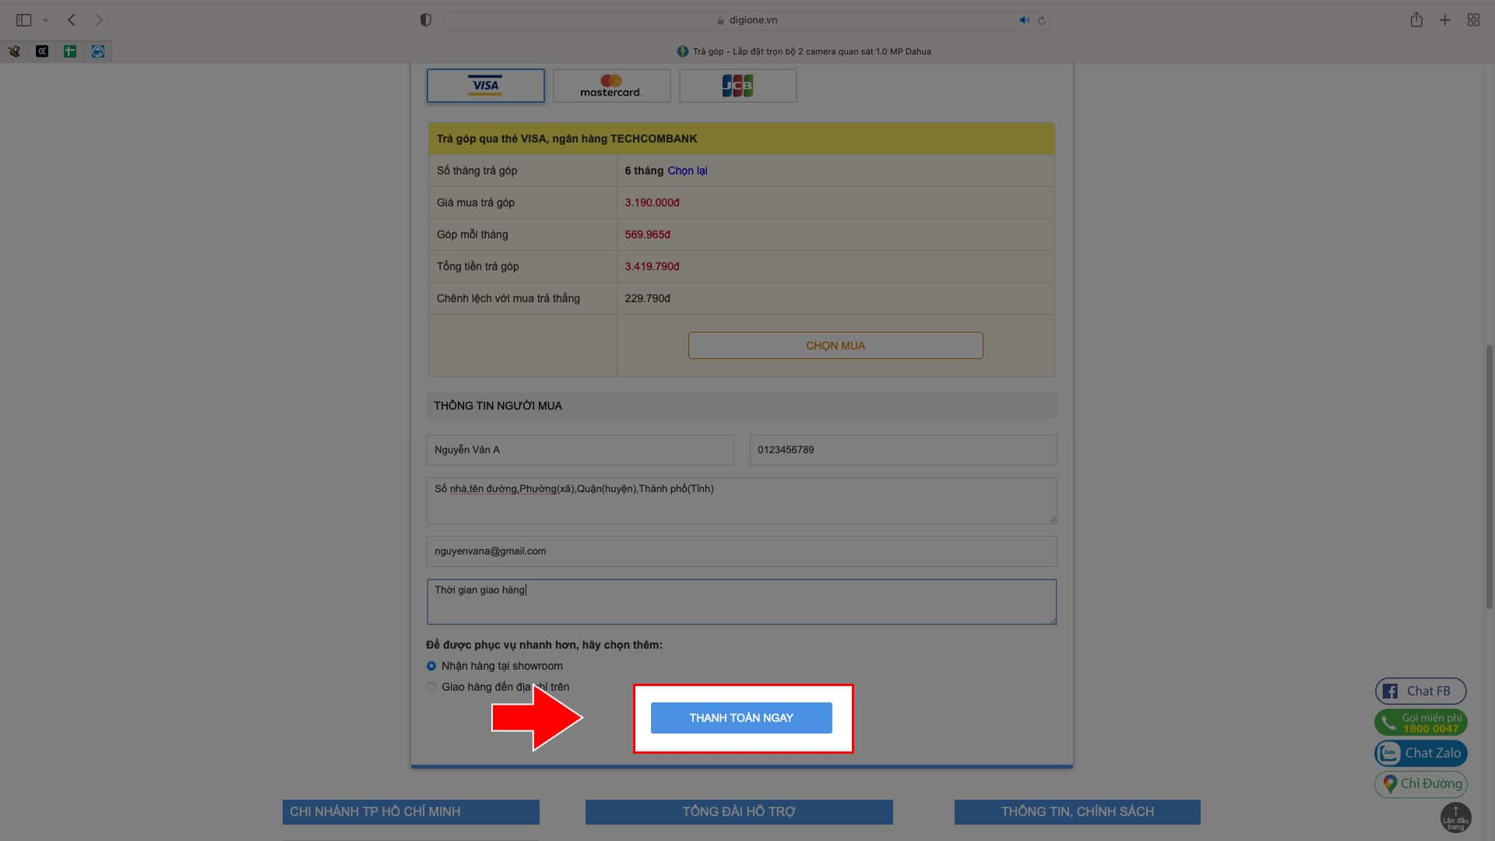Open Chat Zalo widget

(1420, 753)
